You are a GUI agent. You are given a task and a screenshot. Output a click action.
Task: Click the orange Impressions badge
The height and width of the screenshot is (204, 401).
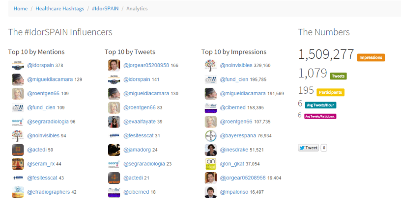point(371,58)
